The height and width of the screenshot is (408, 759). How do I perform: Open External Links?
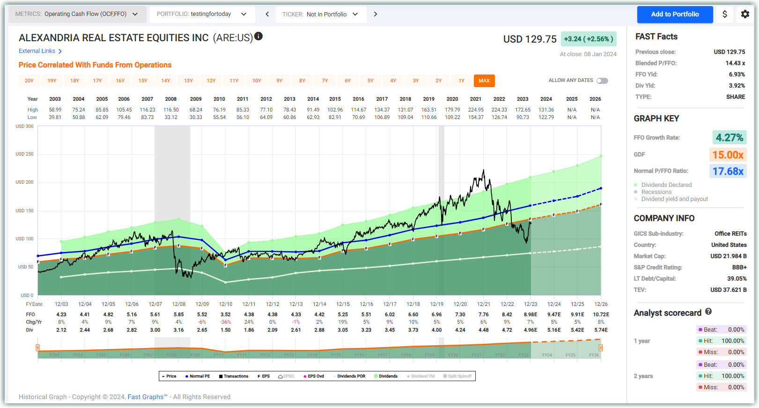pos(40,51)
